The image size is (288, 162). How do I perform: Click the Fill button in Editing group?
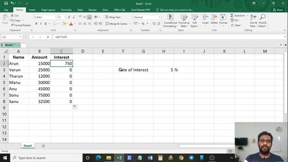click(235, 20)
